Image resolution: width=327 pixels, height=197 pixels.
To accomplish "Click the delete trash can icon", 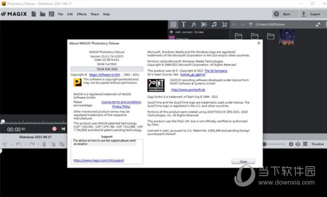I will coord(44,144).
